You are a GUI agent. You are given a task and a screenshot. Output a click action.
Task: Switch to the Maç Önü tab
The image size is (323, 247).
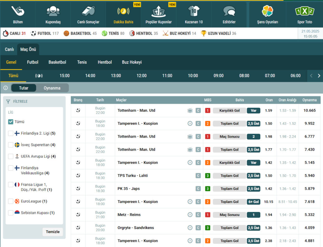point(28,49)
